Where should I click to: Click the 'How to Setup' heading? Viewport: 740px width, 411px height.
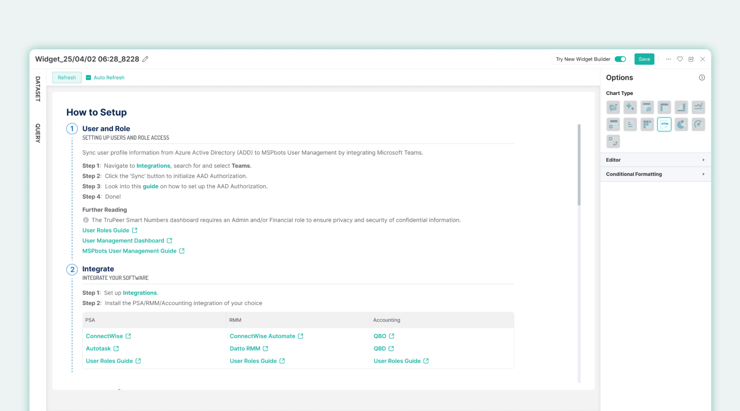96,112
